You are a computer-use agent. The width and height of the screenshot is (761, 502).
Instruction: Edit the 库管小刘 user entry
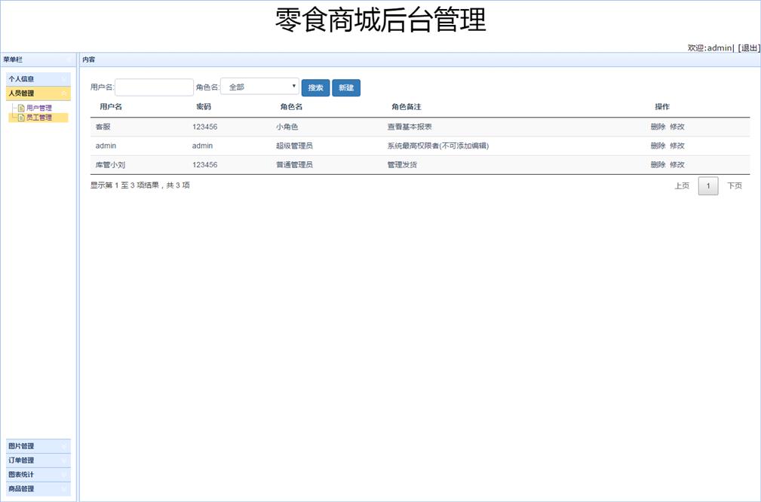tap(677, 164)
